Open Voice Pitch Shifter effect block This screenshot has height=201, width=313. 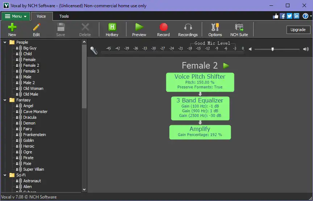pyautogui.click(x=200, y=82)
